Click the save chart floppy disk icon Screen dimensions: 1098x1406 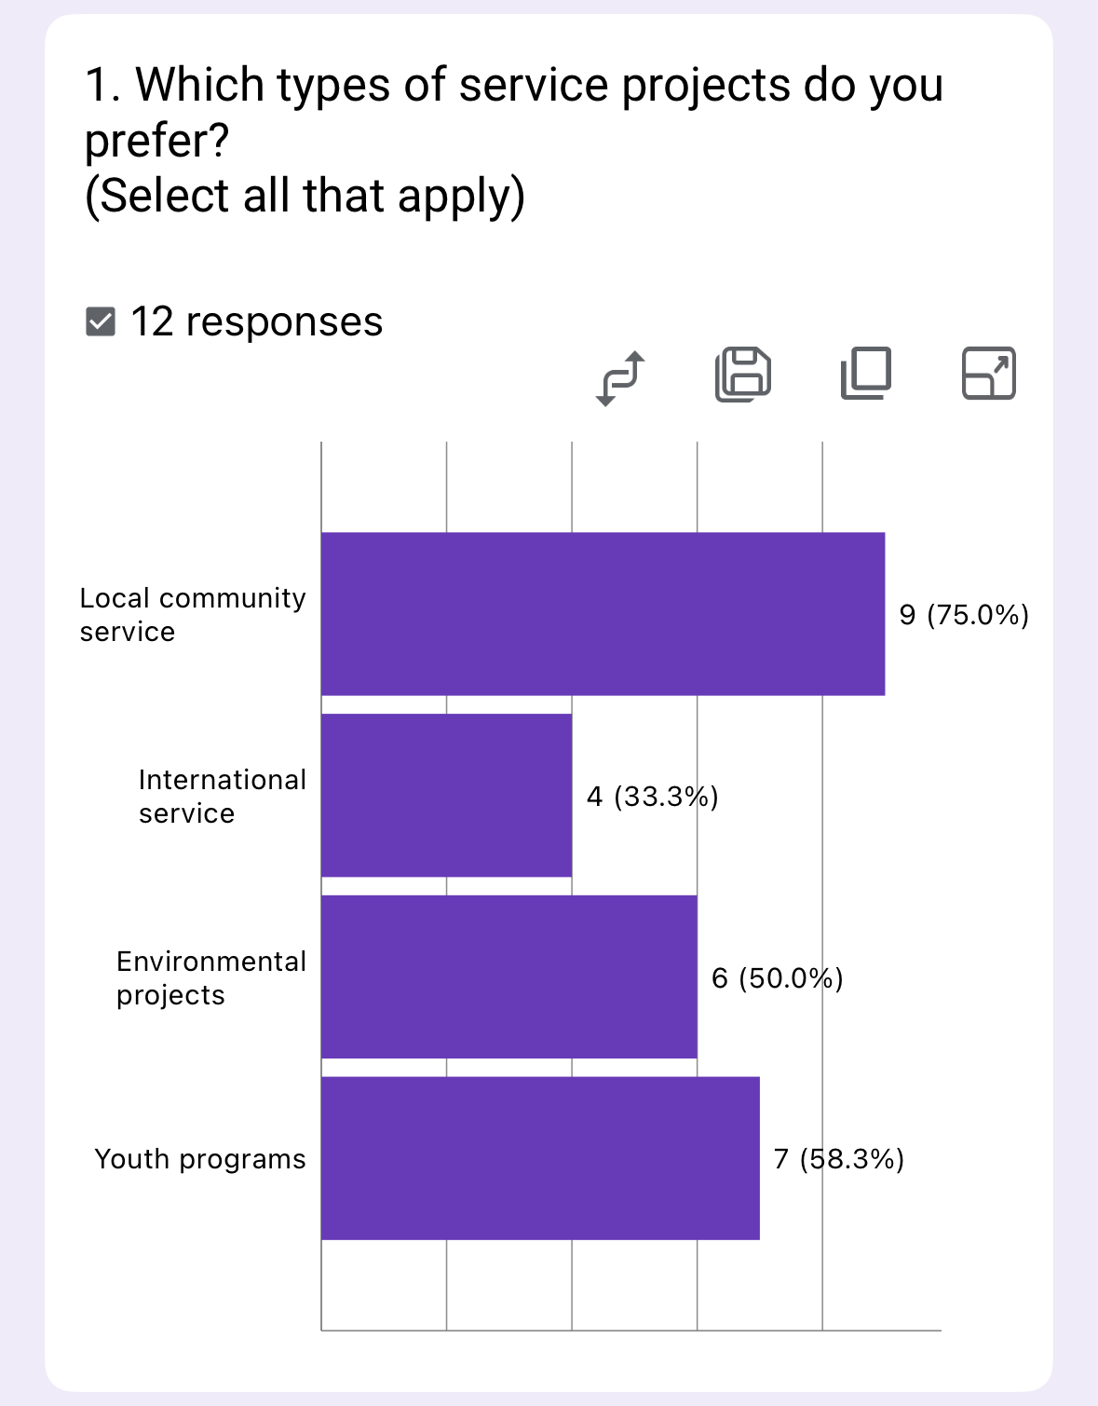(743, 375)
